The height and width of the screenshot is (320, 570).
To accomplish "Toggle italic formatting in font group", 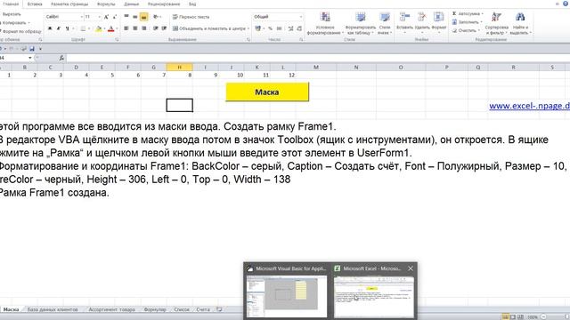I will click(59, 28).
